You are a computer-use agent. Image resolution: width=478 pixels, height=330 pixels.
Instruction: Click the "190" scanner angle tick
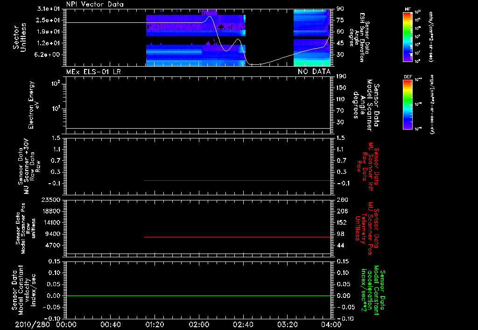click(x=341, y=76)
